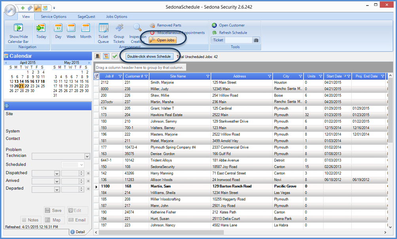Click the calendar icon above grid
Viewport: 397px width, 239px height.
[106, 56]
